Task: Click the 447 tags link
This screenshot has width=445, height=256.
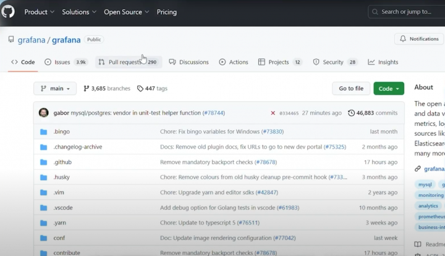Action: (152, 89)
